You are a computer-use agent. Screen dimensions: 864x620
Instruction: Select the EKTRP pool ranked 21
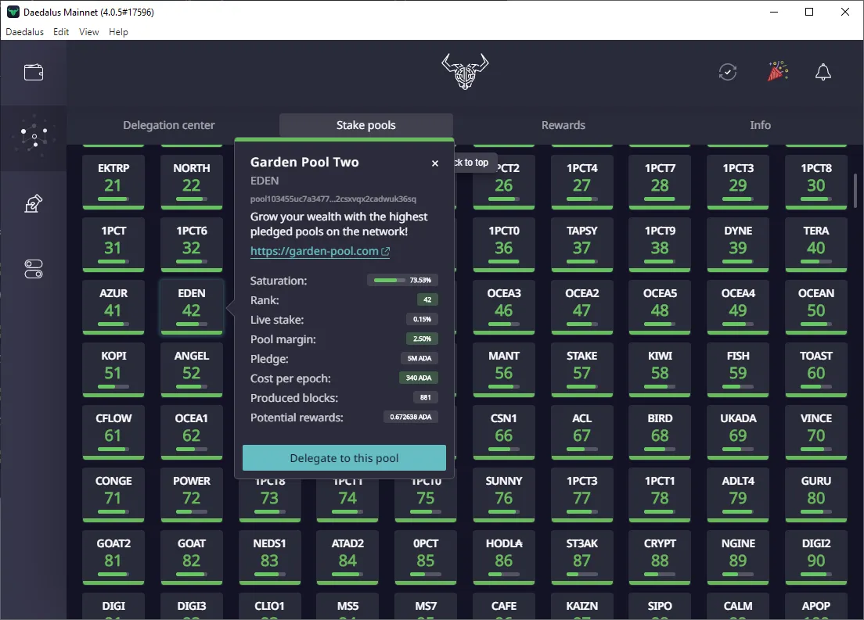pyautogui.click(x=113, y=181)
